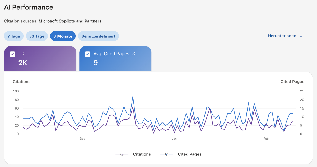Select the 3 Monate range option
The height and width of the screenshot is (167, 317).
coord(63,36)
